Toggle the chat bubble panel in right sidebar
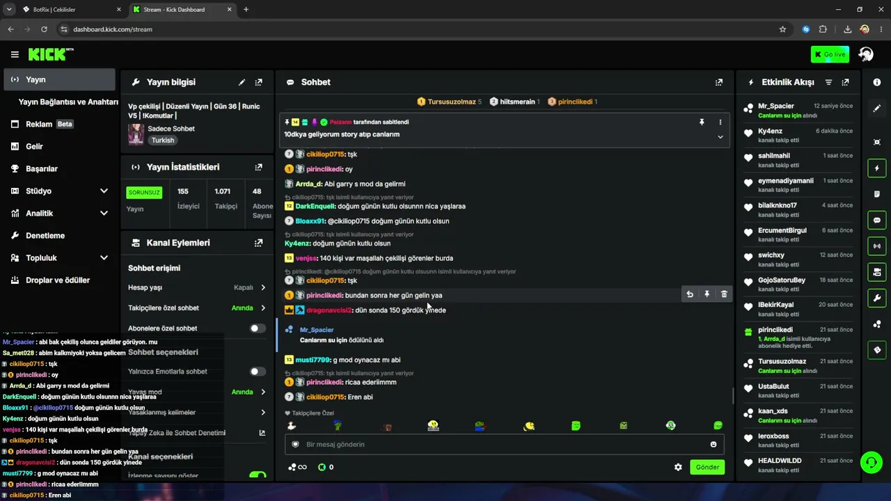 point(877,220)
